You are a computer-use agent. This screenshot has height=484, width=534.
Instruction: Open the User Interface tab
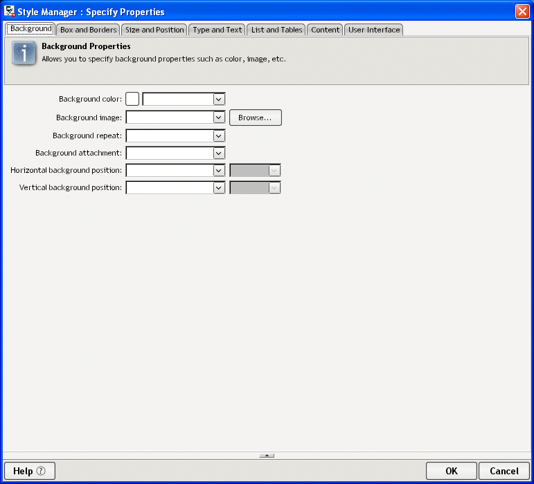pyautogui.click(x=374, y=30)
